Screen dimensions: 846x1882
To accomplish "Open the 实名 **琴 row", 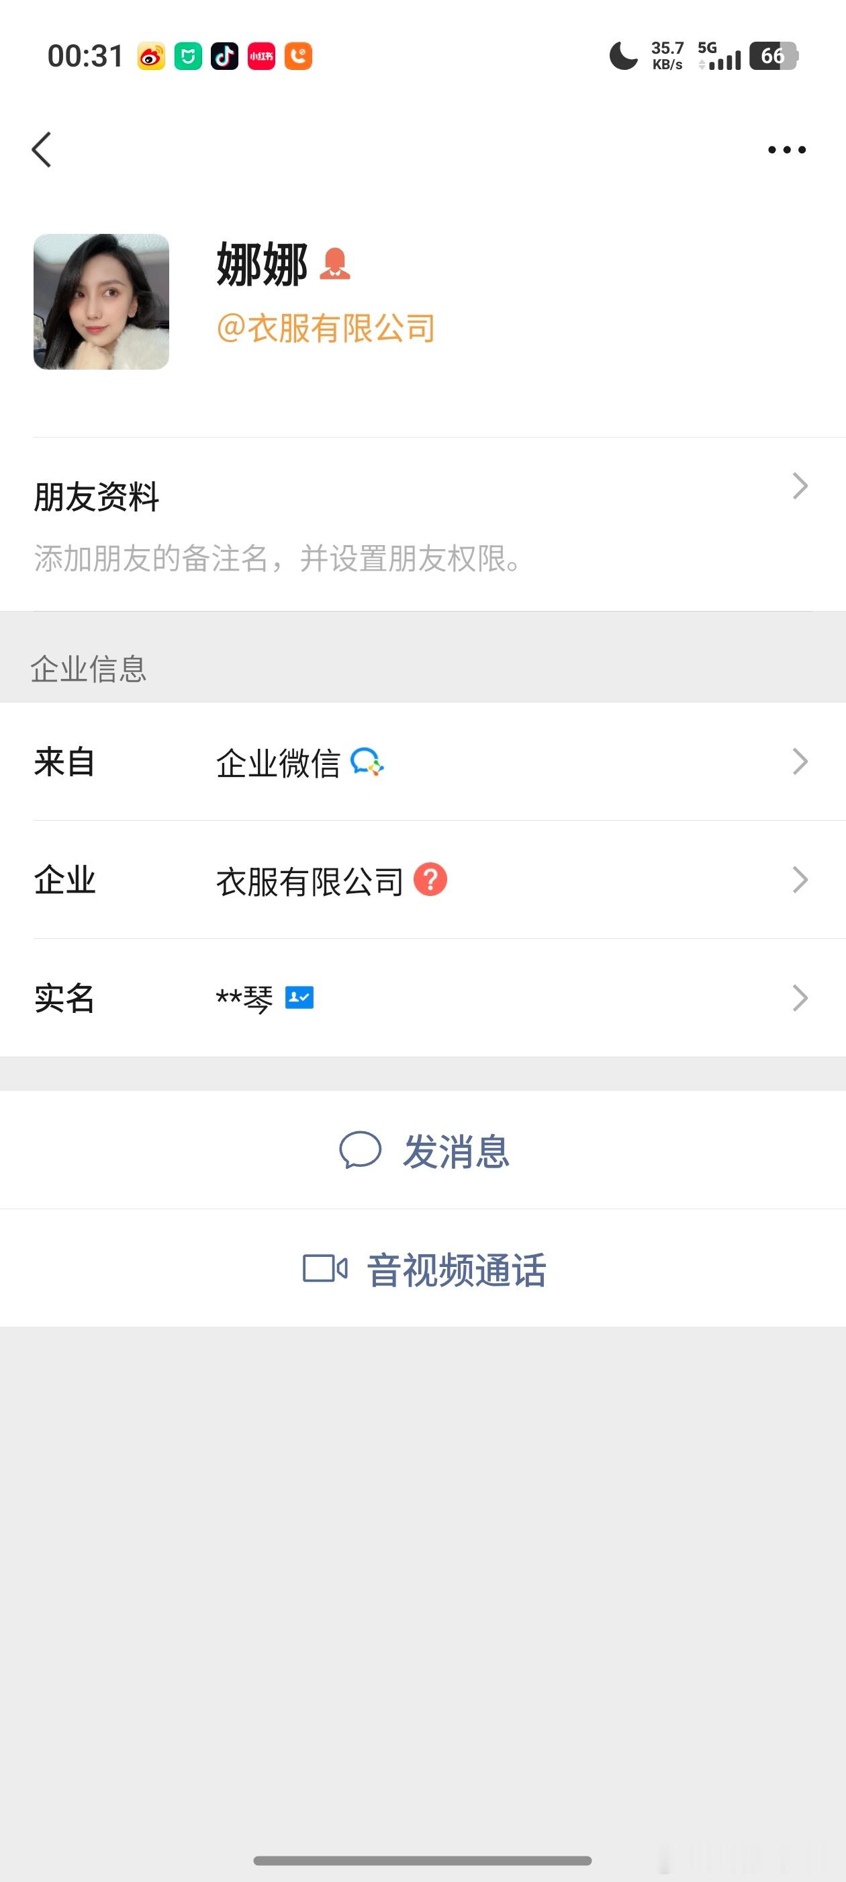I will coord(422,998).
